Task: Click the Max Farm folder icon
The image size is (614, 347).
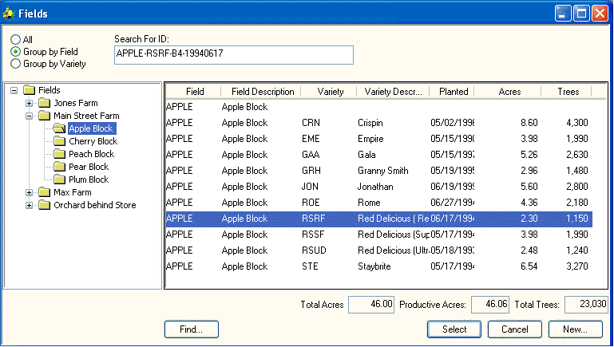Action: 45,192
